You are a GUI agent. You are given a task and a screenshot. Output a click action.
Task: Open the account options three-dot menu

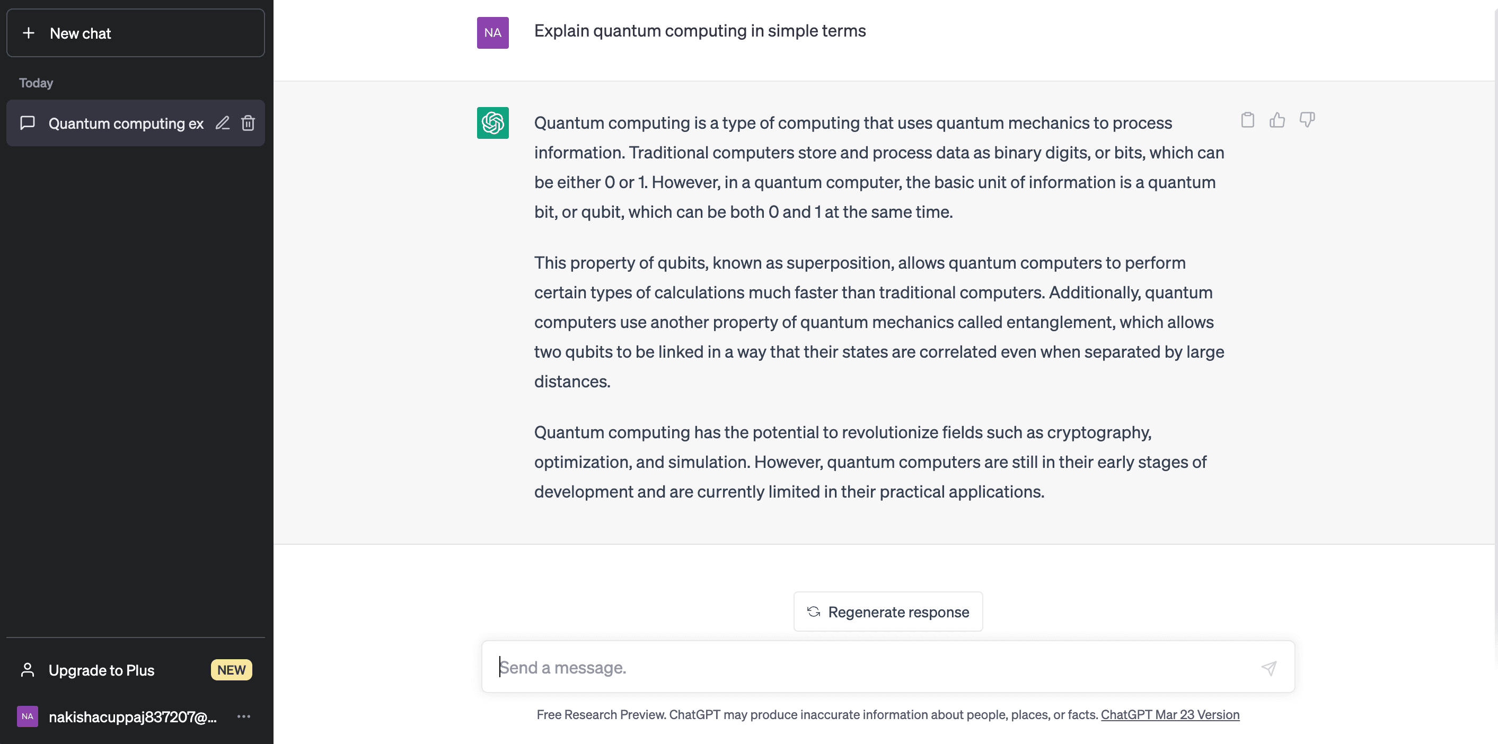point(244,716)
